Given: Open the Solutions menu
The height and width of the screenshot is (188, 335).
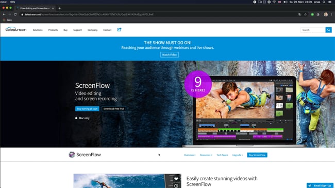Looking at the screenshot, I should (x=38, y=30).
